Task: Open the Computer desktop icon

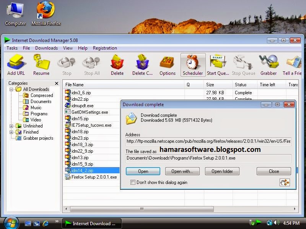Action: click(15, 14)
